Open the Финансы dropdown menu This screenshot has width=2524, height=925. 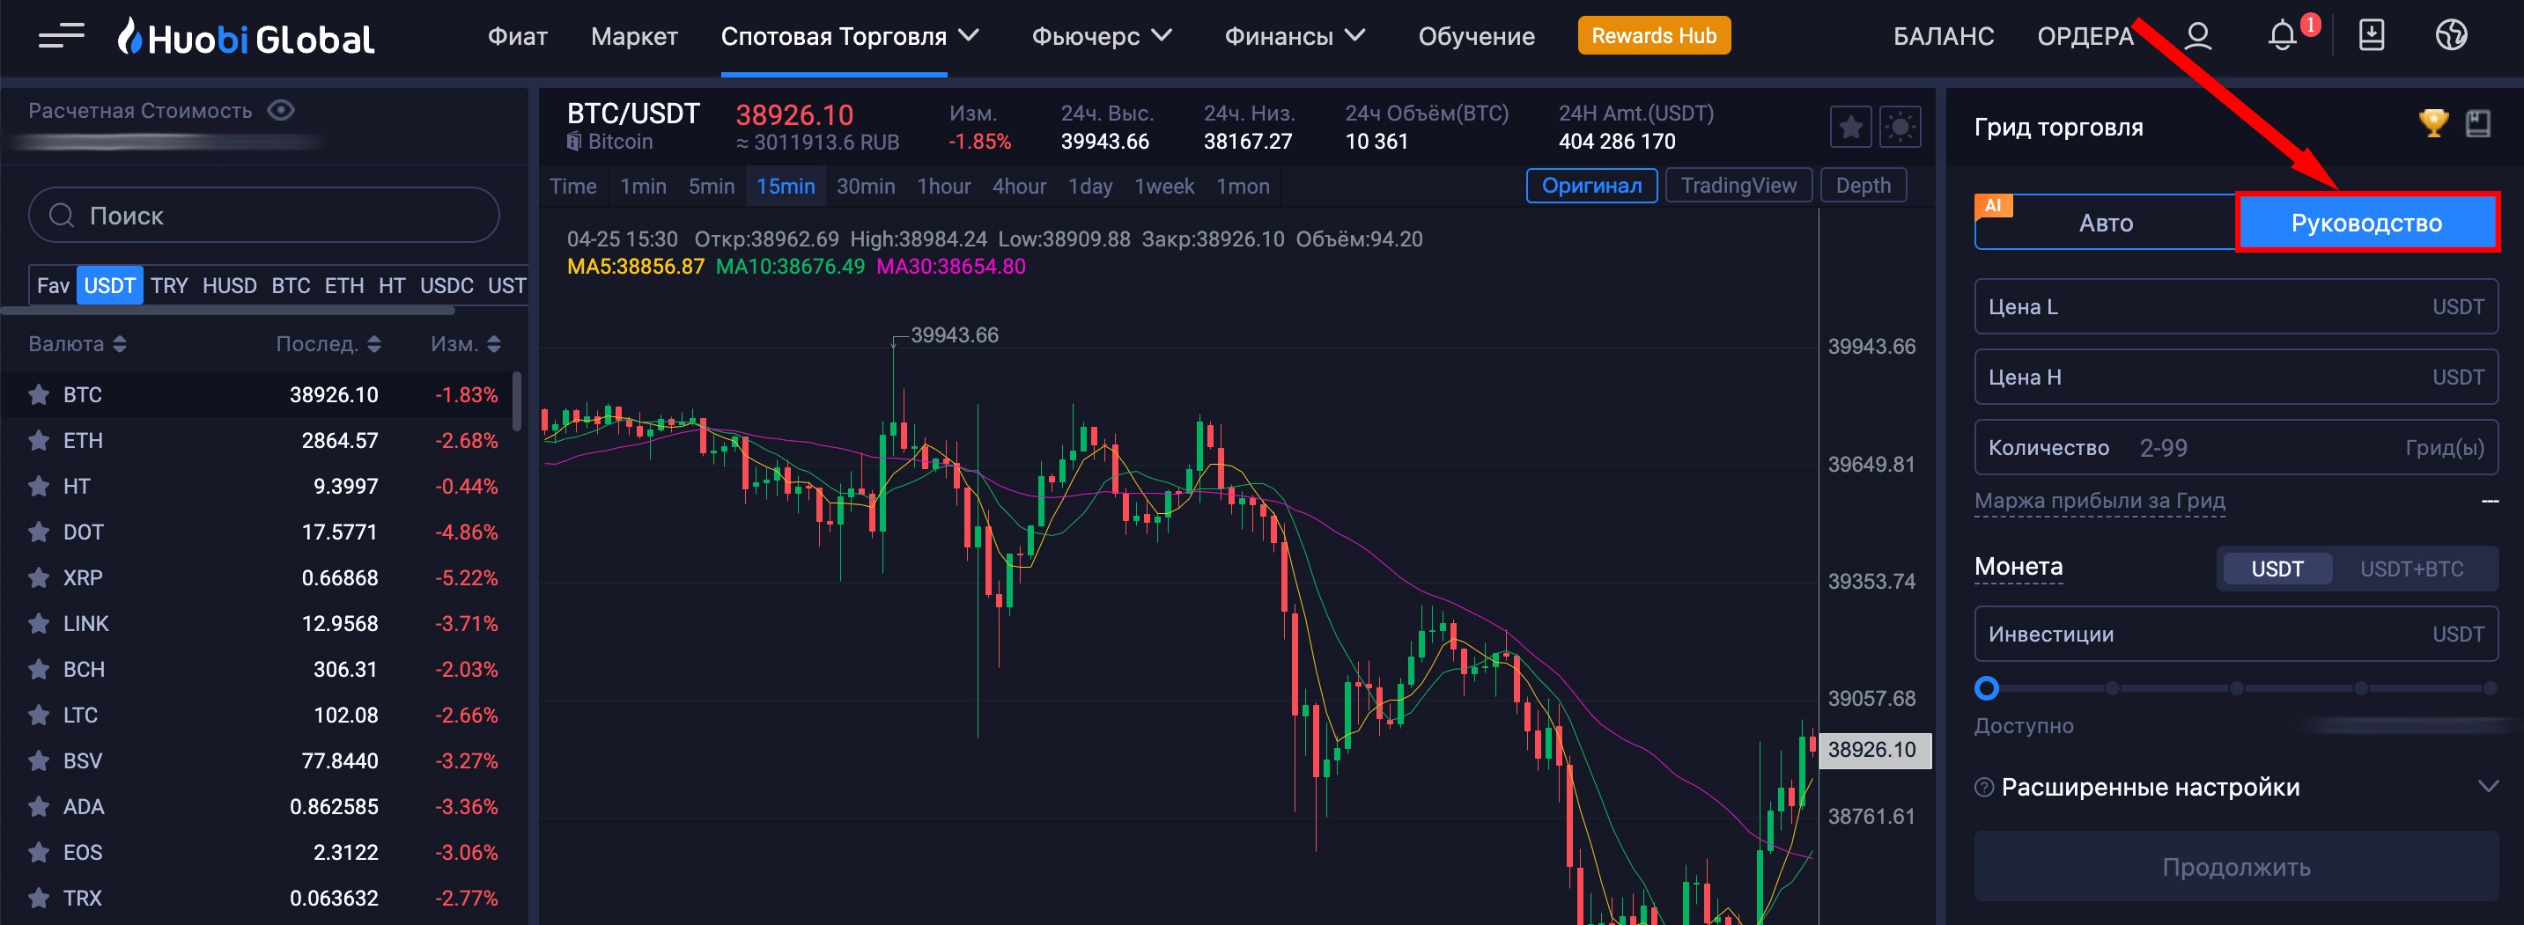(1294, 37)
